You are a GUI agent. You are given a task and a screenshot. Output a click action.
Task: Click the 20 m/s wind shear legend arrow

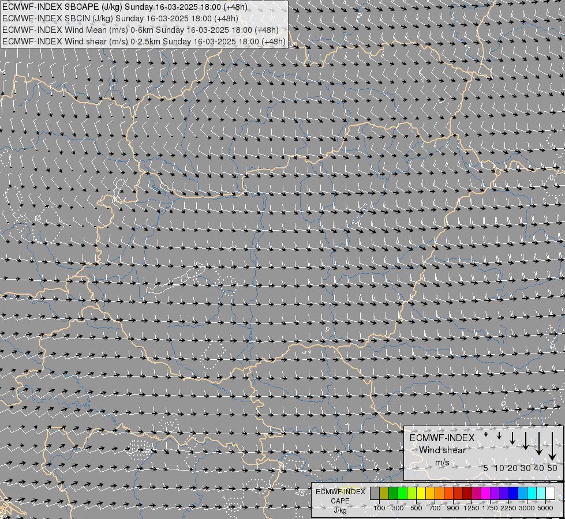point(512,438)
